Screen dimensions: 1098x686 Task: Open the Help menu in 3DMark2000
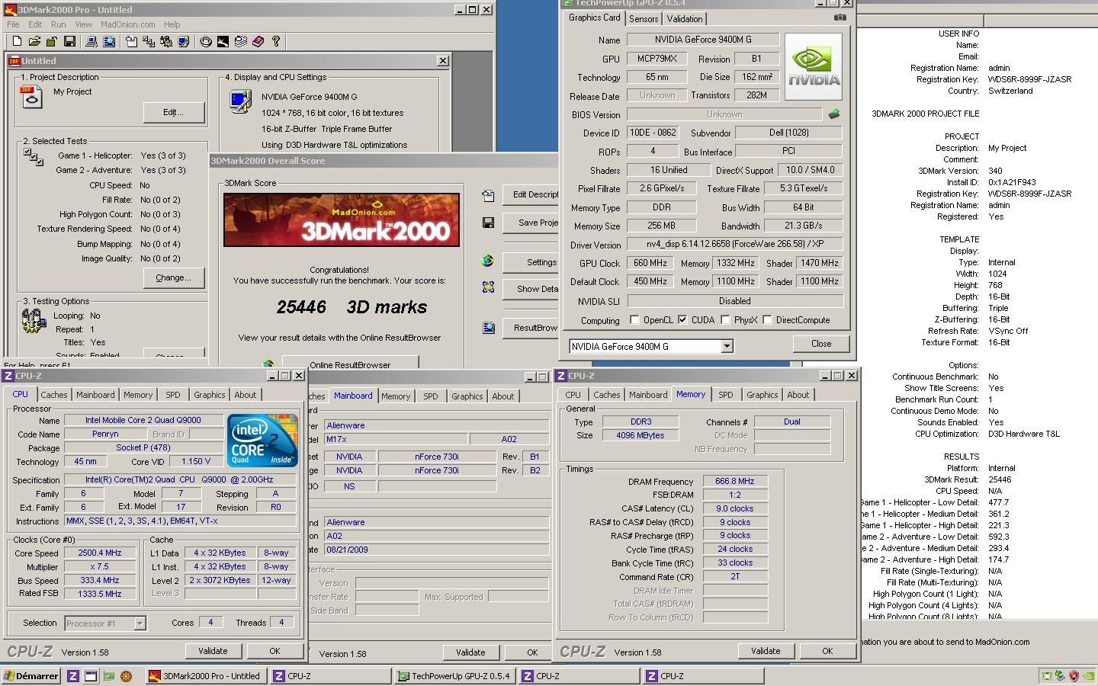[x=172, y=24]
